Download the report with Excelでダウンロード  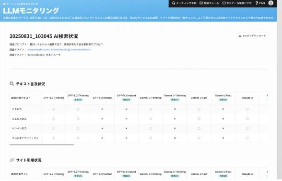pyautogui.click(x=252, y=36)
